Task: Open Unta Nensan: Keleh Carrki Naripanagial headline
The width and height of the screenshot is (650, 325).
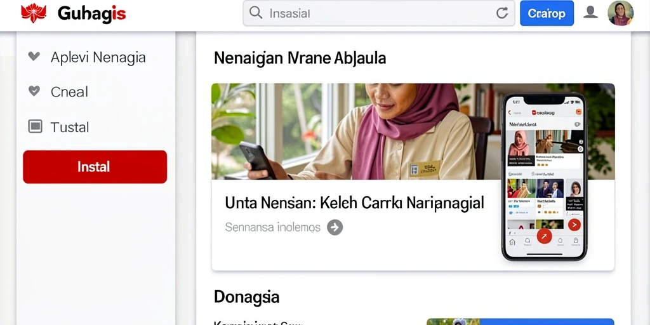Action: (x=354, y=203)
